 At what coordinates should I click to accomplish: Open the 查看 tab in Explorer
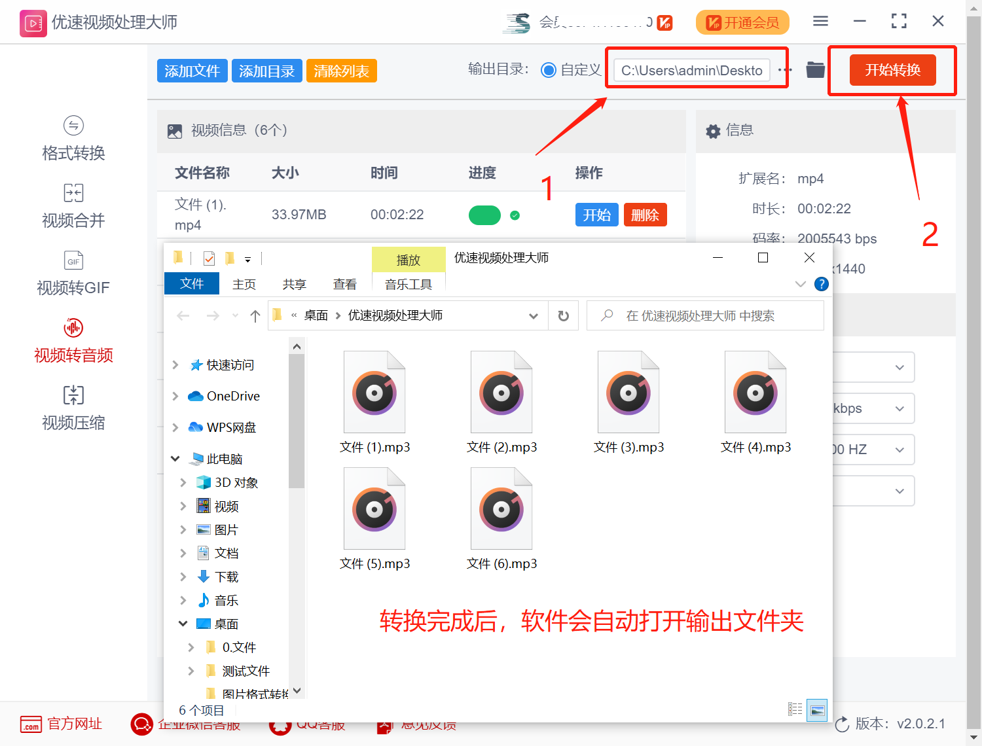point(345,284)
